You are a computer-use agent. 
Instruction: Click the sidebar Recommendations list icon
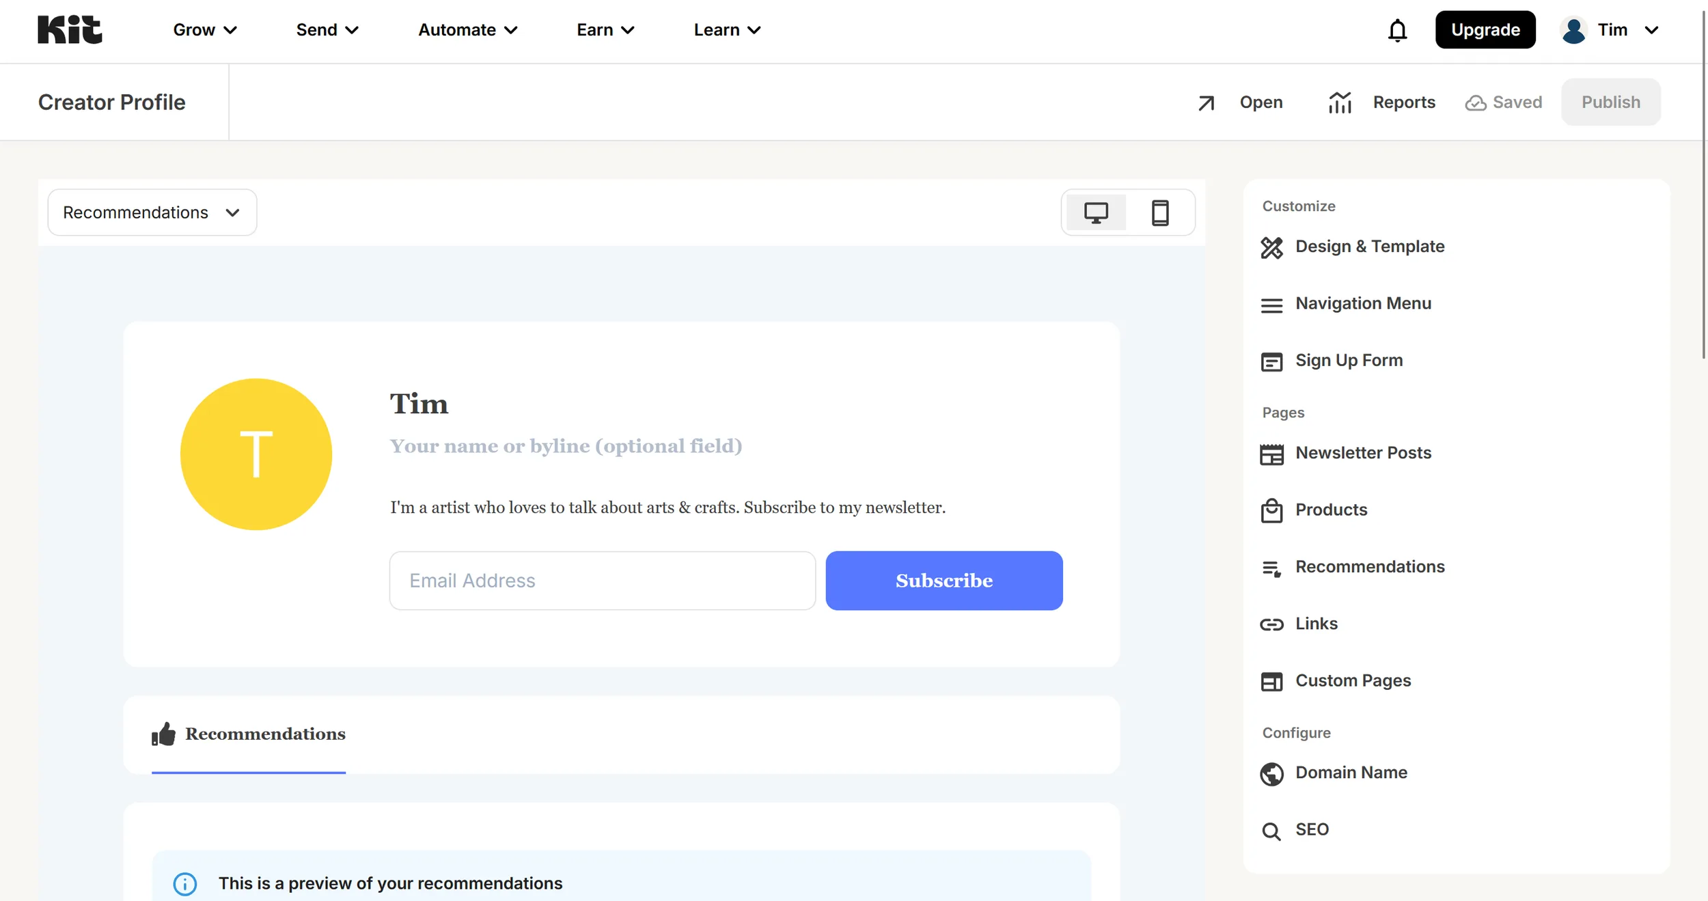click(1271, 568)
